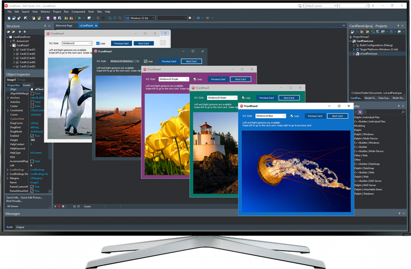This screenshot has height=269, width=411.
Task: Open VCL Style dropdown showing Windows10 Purple
Action: (x=174, y=79)
